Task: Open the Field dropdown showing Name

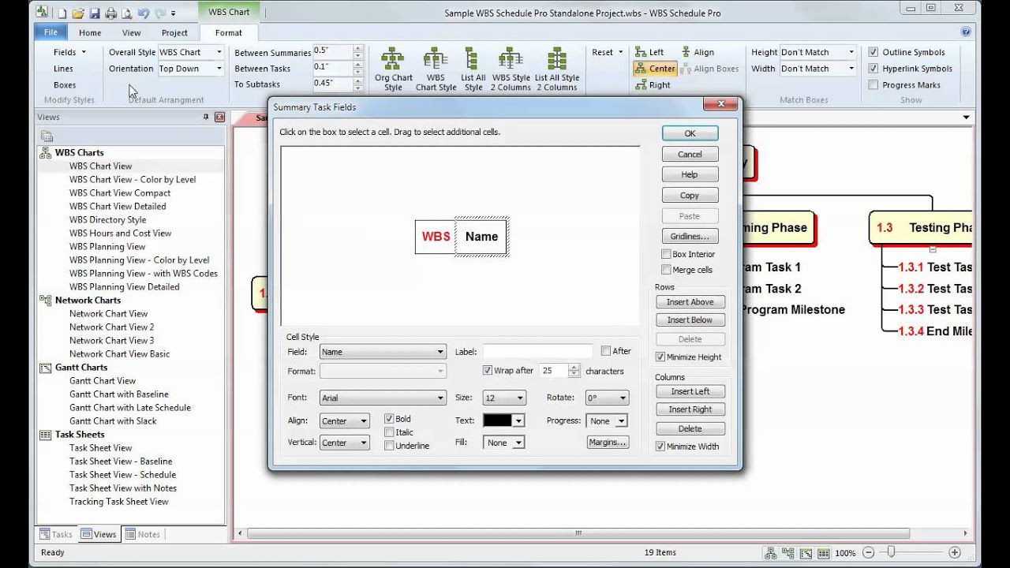Action: tap(383, 352)
